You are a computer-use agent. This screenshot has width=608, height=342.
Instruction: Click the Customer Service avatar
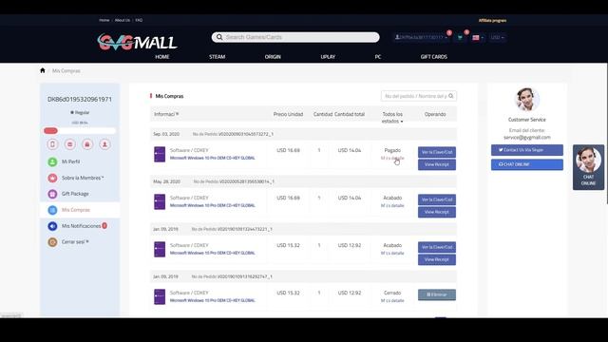coord(527,99)
